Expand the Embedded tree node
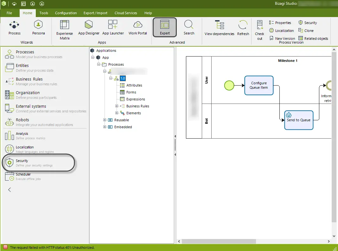Screen dimensions: 338x251 pyautogui.click(x=105, y=127)
